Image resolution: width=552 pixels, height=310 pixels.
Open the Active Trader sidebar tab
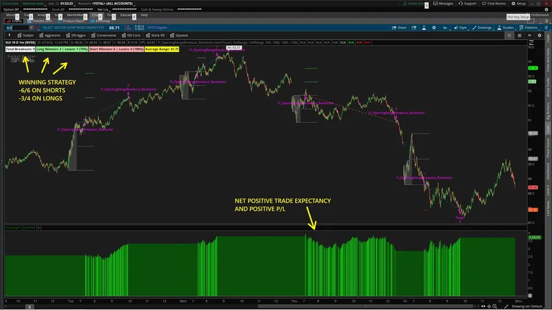(548, 87)
